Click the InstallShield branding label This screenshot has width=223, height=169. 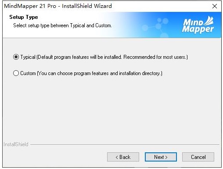point(16,144)
